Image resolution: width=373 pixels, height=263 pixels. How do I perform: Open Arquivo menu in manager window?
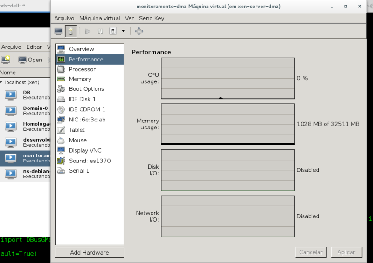(x=11, y=47)
